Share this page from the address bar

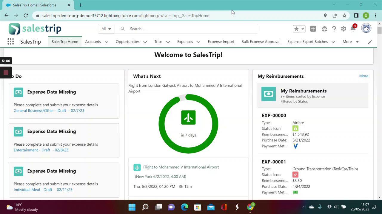tap(335, 15)
